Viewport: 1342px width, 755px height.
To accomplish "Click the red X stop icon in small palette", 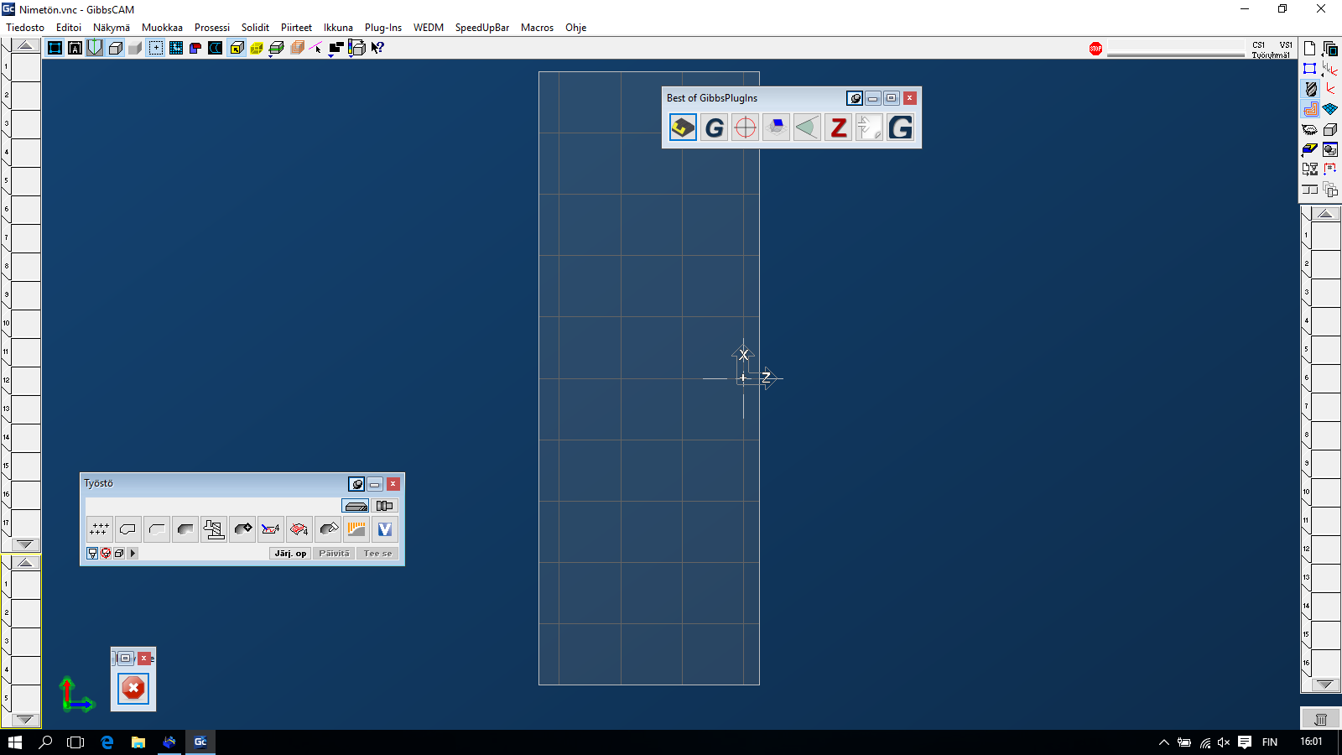I will pyautogui.click(x=133, y=689).
